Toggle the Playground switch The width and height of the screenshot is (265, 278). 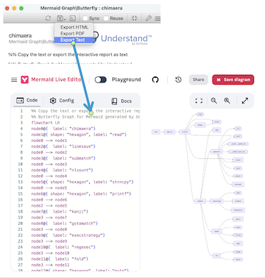click(x=101, y=79)
